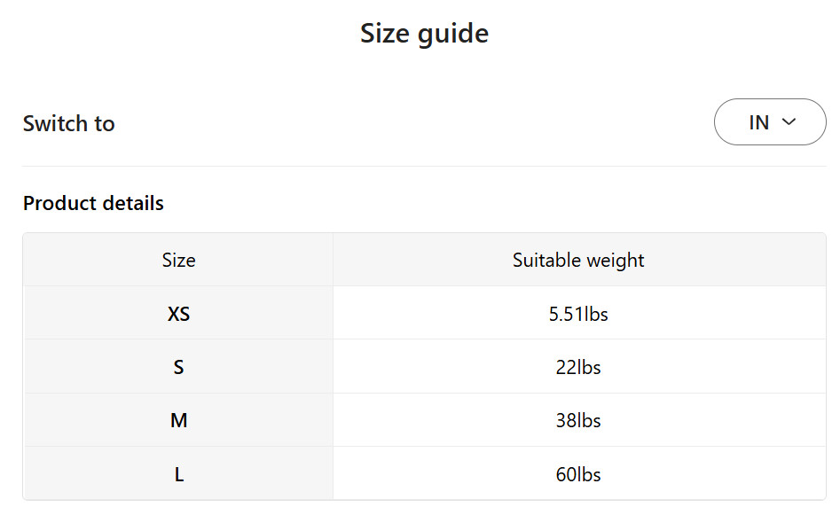
Task: Select the L size cell
Action: 178,474
